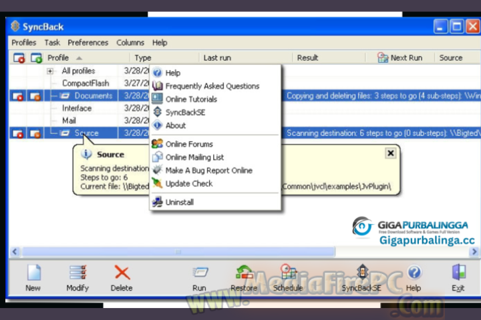Screen dimensions: 481x320
Task: Open Frequently Asked Questions menu entry
Action: coord(215,86)
